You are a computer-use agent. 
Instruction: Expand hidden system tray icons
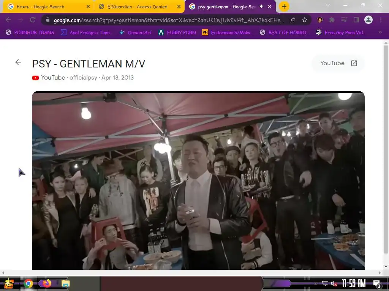tap(316, 283)
